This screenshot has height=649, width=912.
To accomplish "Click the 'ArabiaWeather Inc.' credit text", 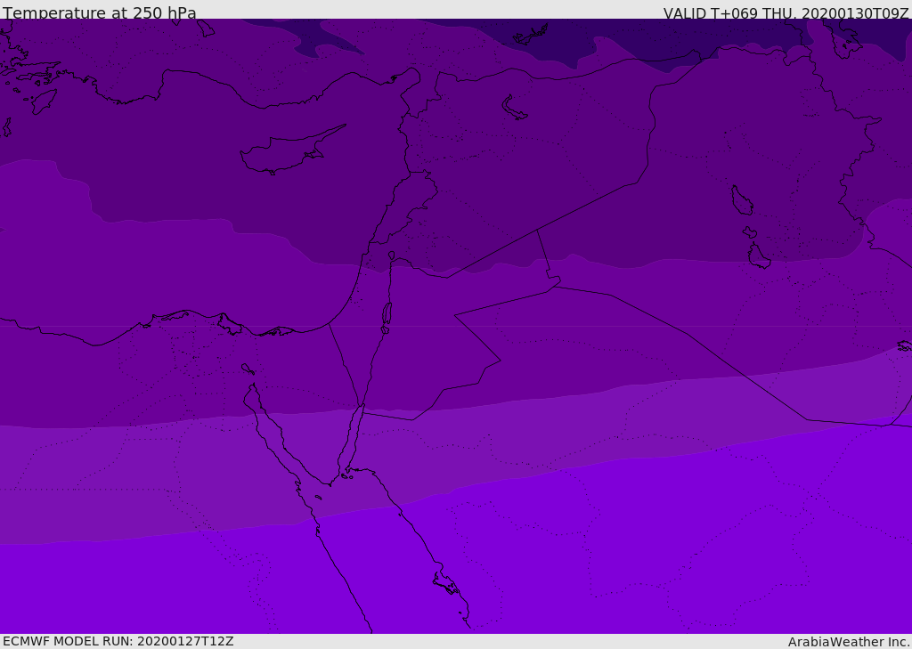I will click(x=849, y=642).
